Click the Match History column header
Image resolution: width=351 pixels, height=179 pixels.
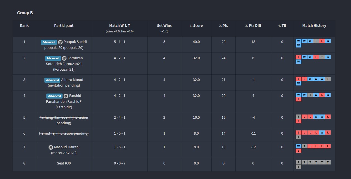(x=314, y=26)
